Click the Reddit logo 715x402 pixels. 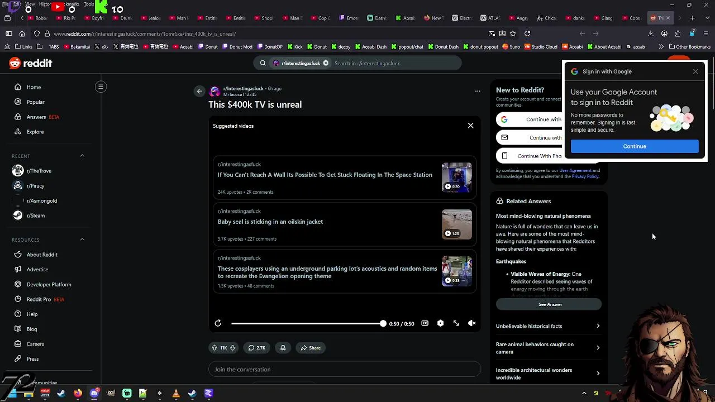tap(31, 63)
